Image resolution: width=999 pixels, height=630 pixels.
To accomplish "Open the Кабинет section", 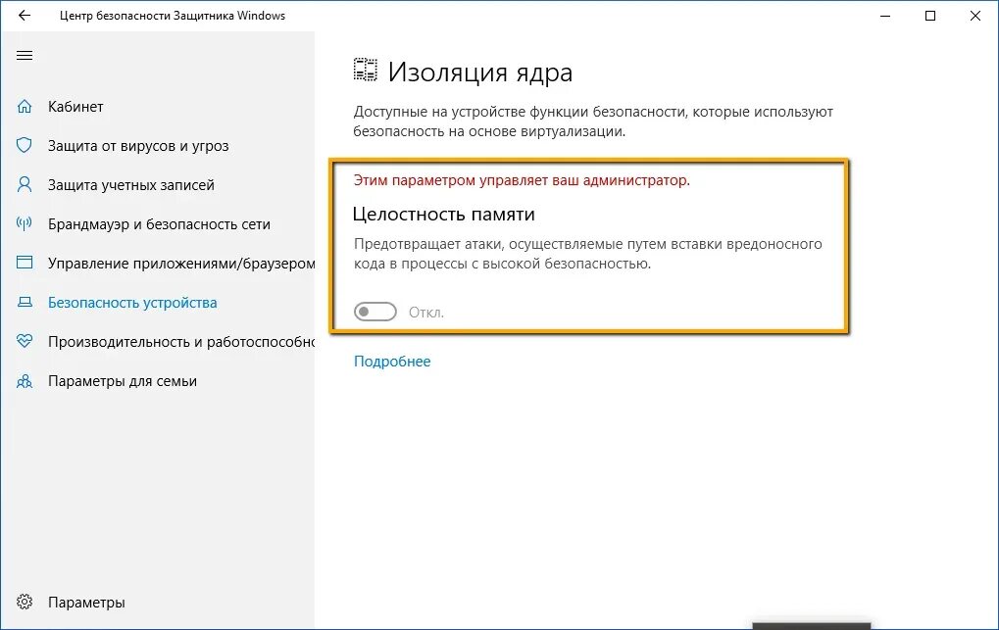I will (x=75, y=107).
